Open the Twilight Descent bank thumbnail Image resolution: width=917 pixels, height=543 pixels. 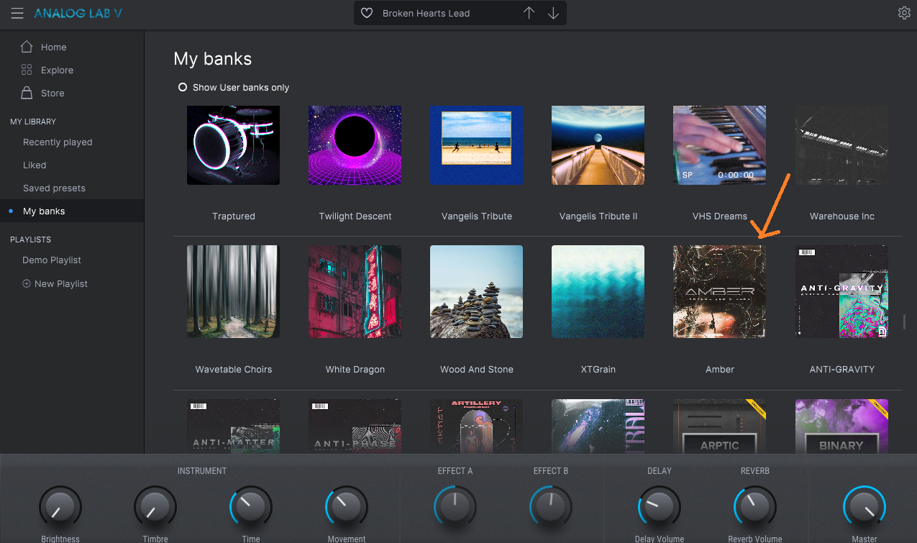pyautogui.click(x=355, y=145)
